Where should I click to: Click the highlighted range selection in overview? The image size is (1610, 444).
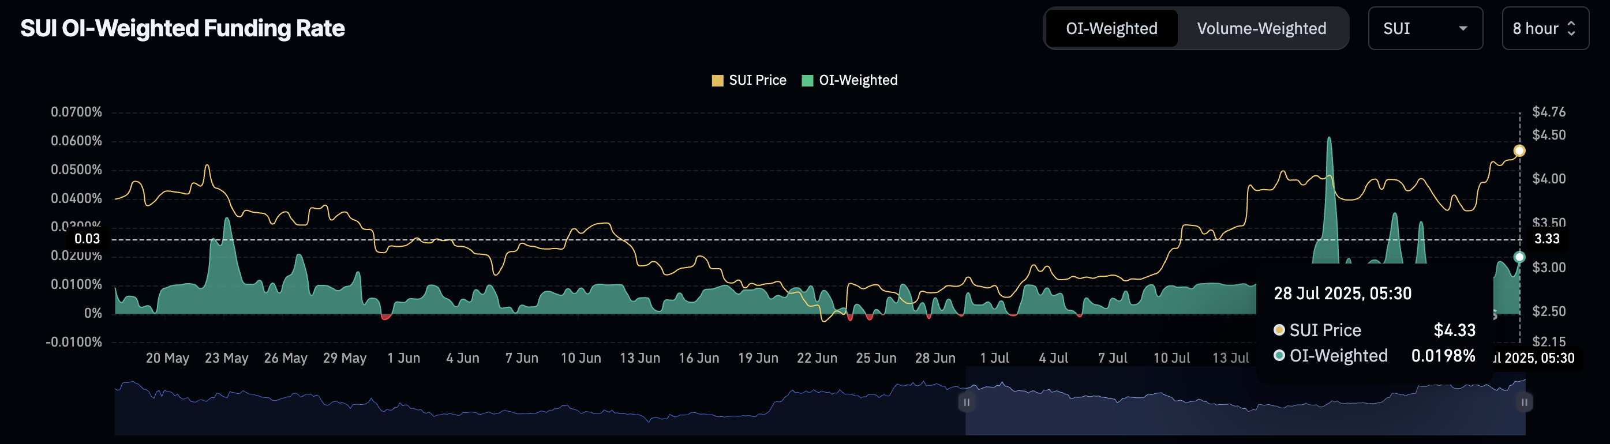[1245, 402]
